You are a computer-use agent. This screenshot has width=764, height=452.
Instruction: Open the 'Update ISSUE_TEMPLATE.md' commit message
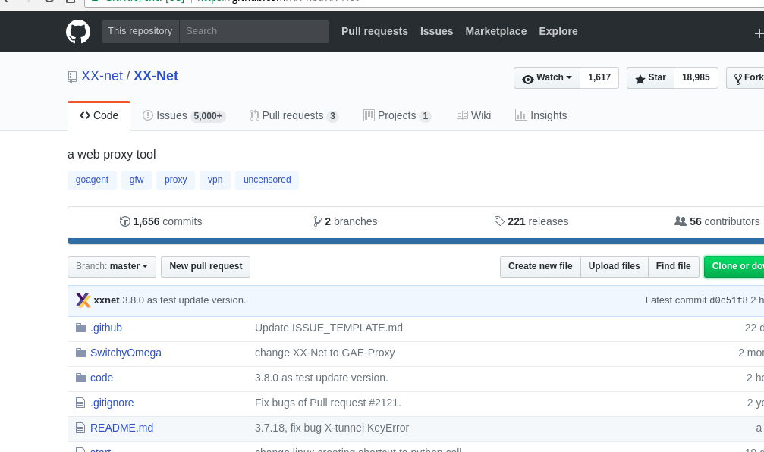point(329,328)
